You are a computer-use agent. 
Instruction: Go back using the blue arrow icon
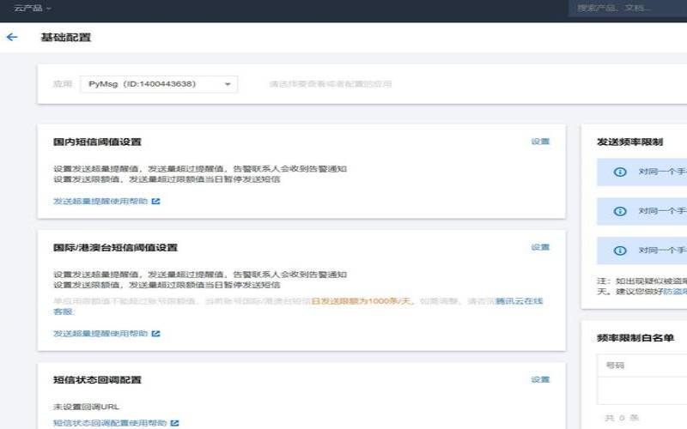click(x=12, y=37)
